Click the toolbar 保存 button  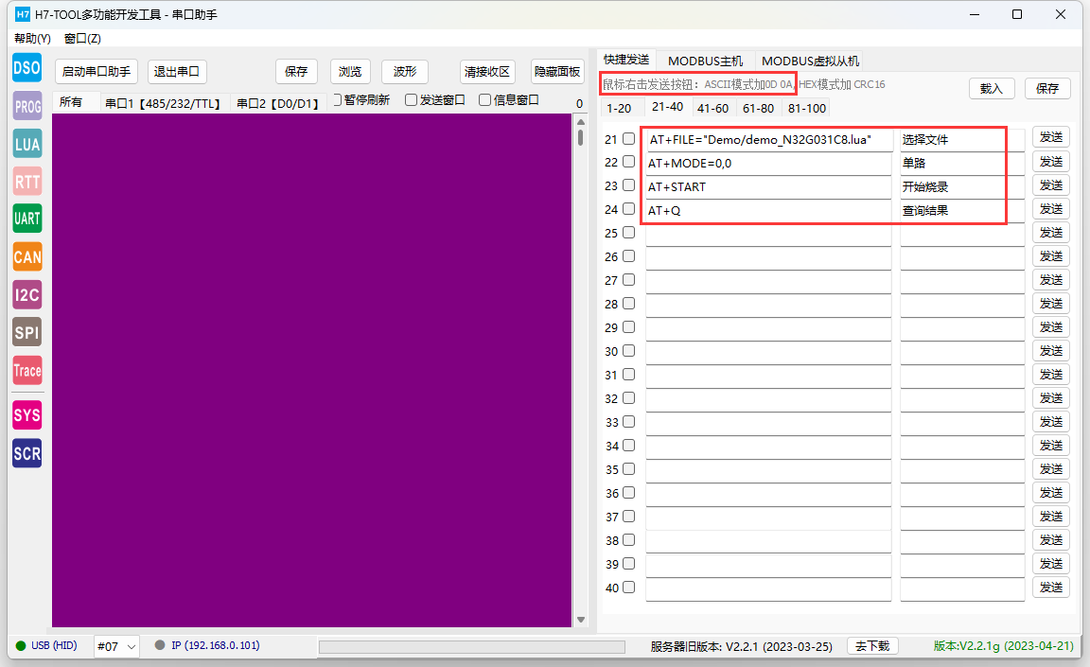(296, 72)
